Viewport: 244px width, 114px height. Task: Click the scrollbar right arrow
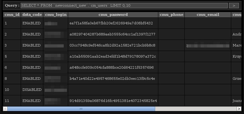tap(239, 109)
